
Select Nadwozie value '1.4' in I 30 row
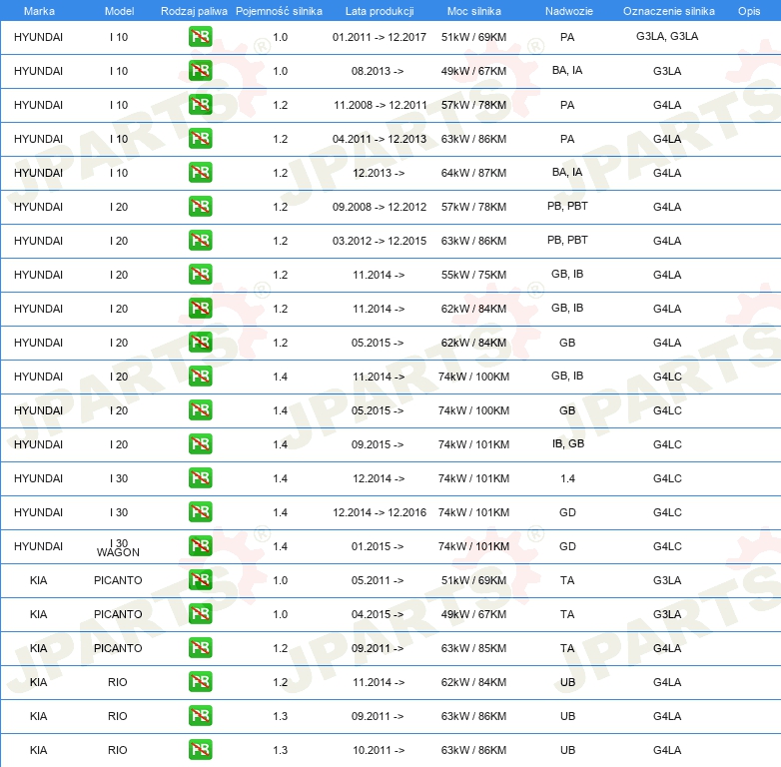[568, 478]
